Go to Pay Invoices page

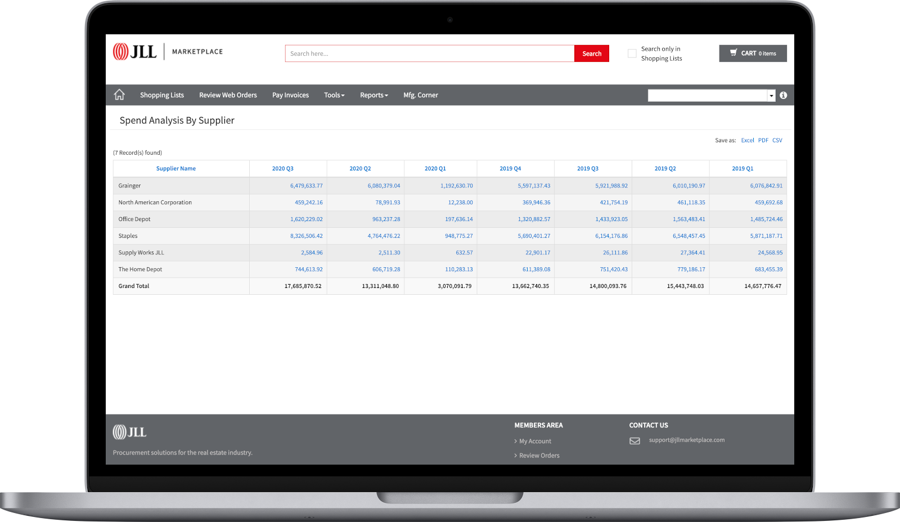point(290,95)
